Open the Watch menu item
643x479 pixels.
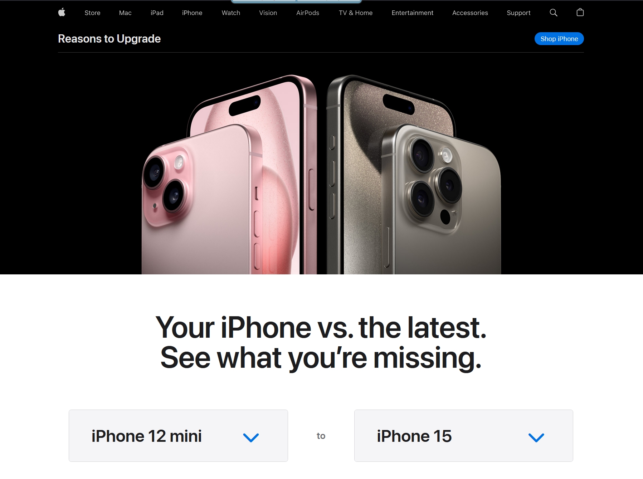tap(231, 13)
